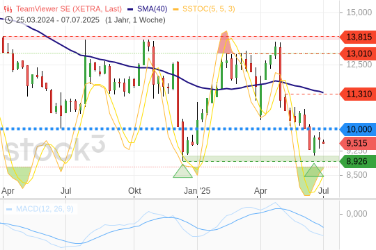Click the candlestick icon beside TeamViewer SE

click(8, 9)
